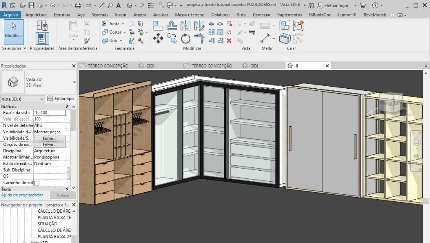
Task: Open the Vista 3D type selector dropdown
Action: [x=74, y=82]
